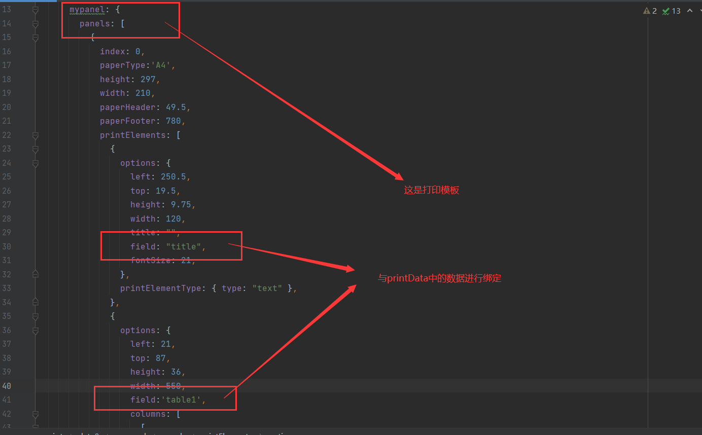Click the 'height: 297,' code line
This screenshot has height=435, width=702.
pos(130,79)
